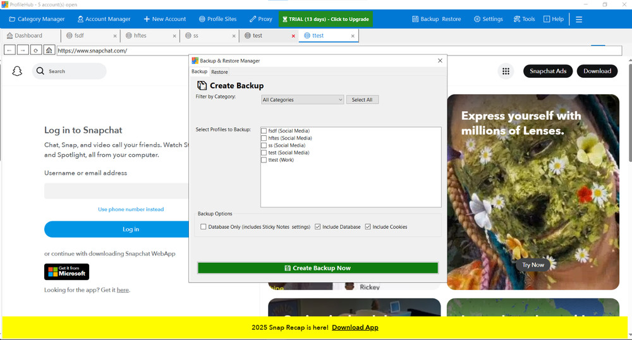Switch to the Dashboard tab
632x340 pixels.
click(25, 35)
